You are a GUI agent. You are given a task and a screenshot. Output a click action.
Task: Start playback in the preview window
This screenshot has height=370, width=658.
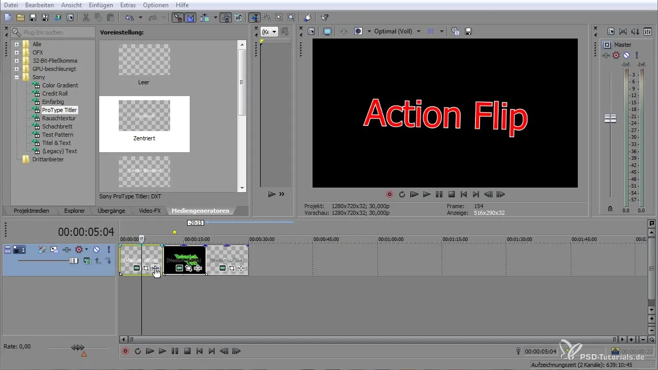point(427,195)
